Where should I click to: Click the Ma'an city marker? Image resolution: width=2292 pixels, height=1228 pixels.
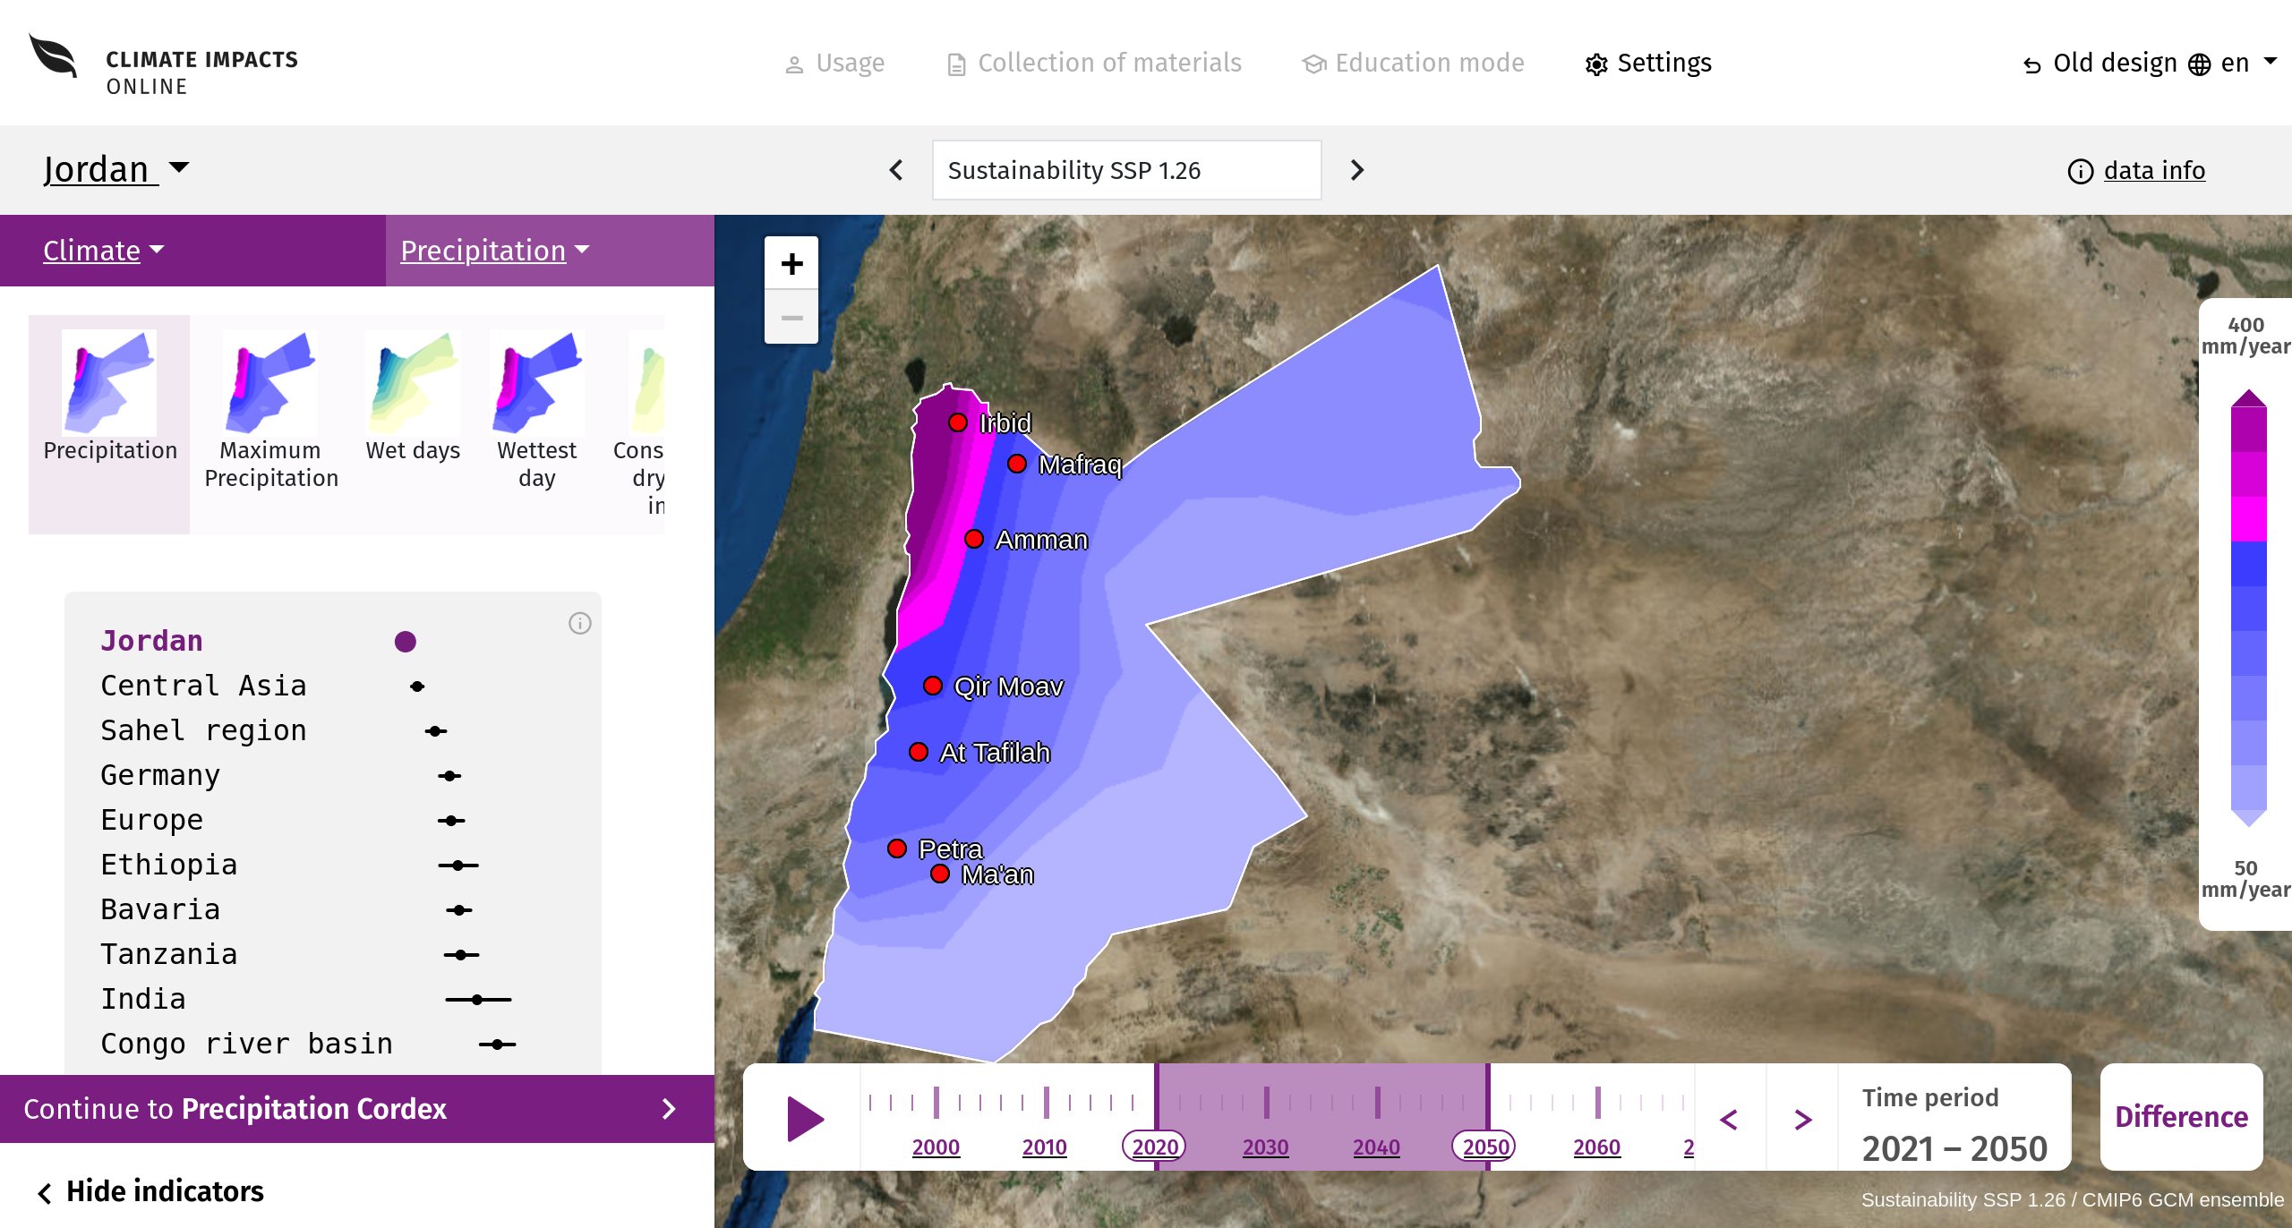click(x=940, y=874)
